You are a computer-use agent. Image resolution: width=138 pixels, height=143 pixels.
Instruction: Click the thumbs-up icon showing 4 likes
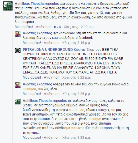click(56, 27)
